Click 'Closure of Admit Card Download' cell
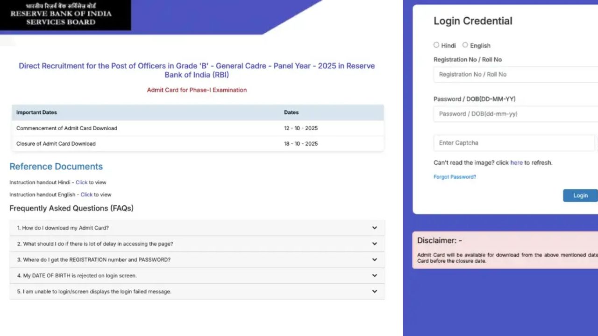The height and width of the screenshot is (336, 598). 56,144
